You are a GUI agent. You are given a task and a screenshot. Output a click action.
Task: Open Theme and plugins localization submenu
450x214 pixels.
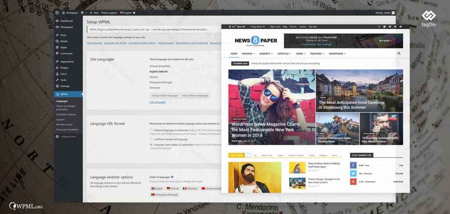(66, 108)
